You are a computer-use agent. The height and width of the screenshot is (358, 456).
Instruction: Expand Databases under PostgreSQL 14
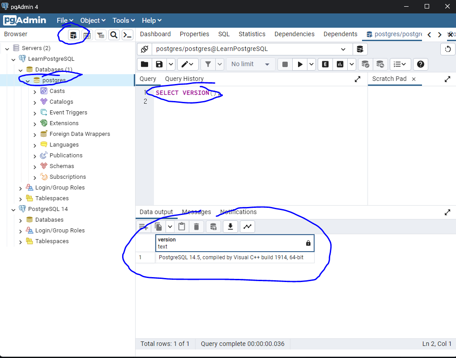click(20, 221)
